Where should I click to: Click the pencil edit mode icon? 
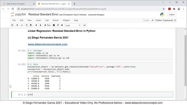coord(153,20)
